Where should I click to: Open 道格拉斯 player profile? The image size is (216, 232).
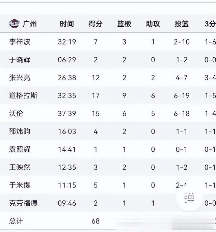tap(23, 95)
